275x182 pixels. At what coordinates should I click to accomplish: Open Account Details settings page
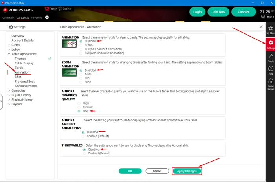coord(23,40)
